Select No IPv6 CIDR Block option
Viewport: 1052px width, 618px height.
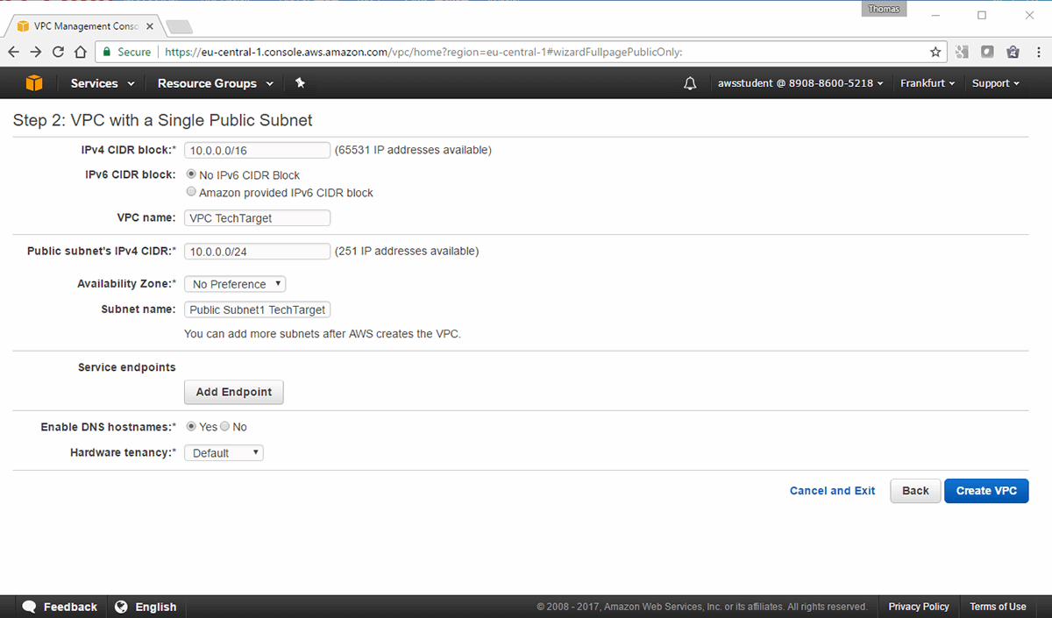191,174
